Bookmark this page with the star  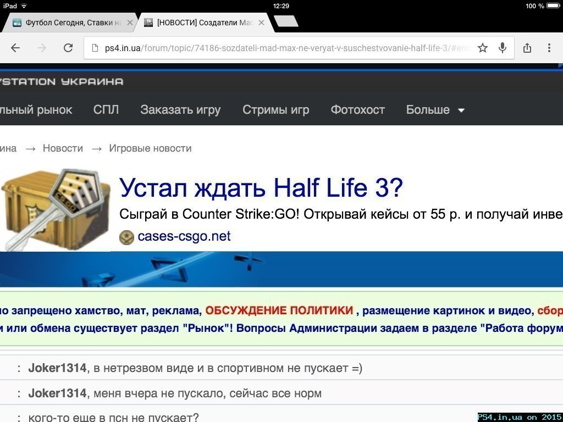pos(483,48)
